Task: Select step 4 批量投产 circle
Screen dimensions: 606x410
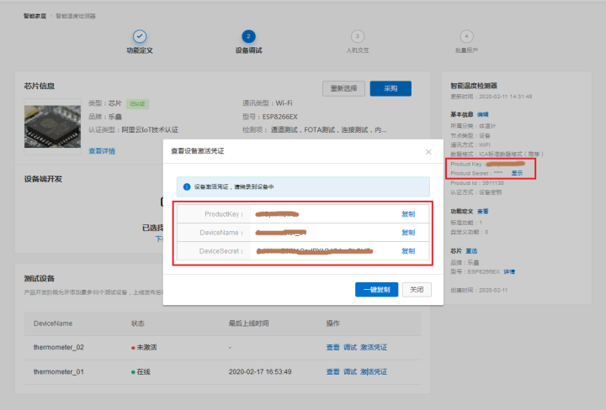Action: click(466, 37)
